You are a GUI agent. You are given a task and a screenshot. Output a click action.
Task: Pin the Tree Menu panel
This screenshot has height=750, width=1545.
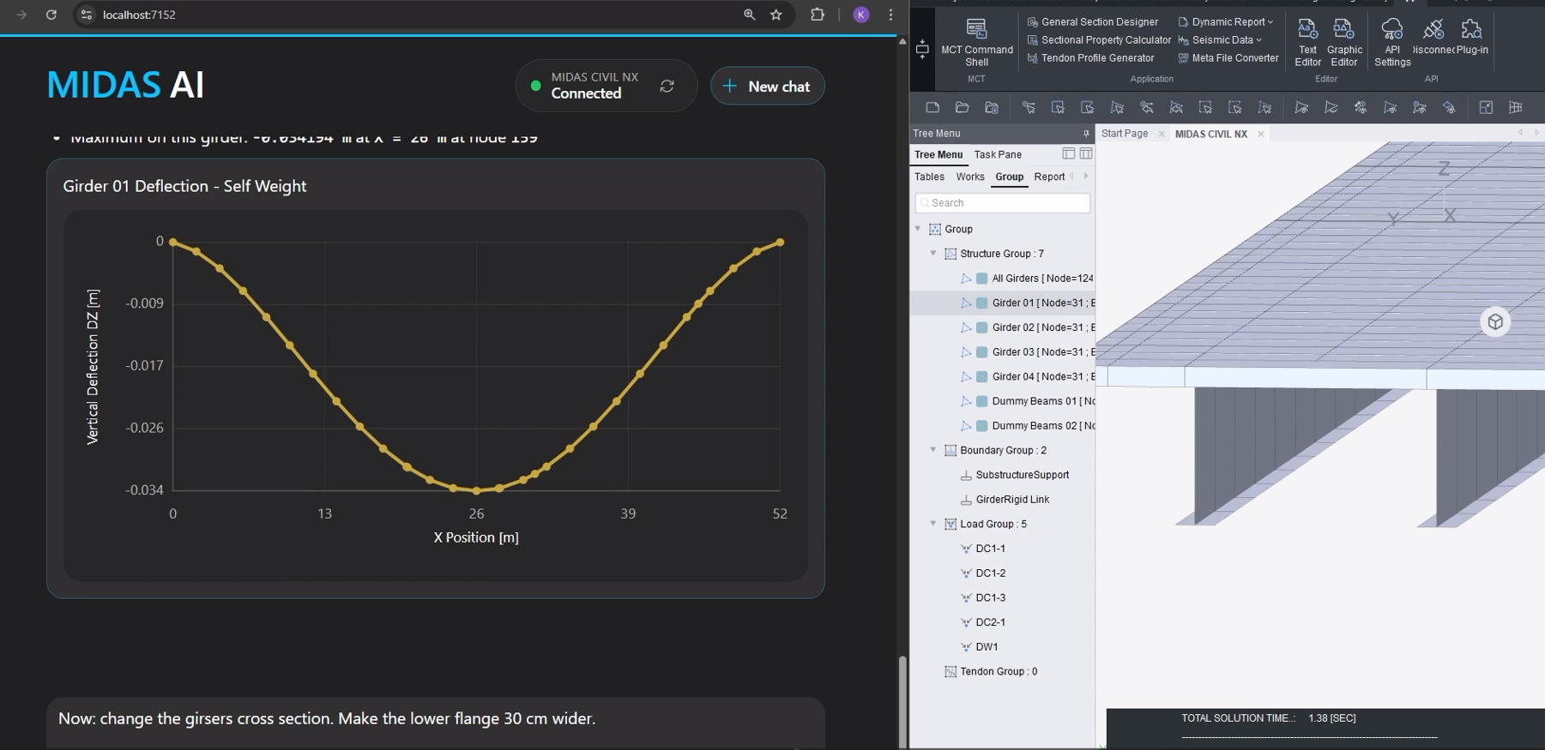click(x=1085, y=134)
